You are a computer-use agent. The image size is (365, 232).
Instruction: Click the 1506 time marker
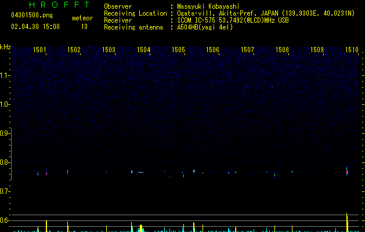pos(213,50)
